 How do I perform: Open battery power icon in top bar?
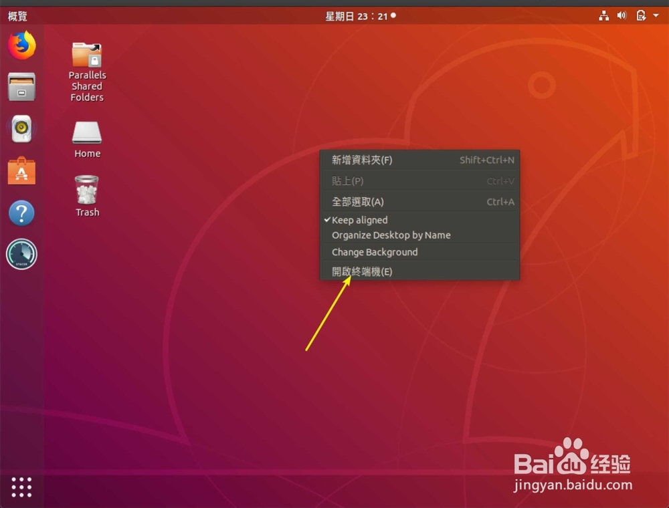pyautogui.click(x=640, y=16)
